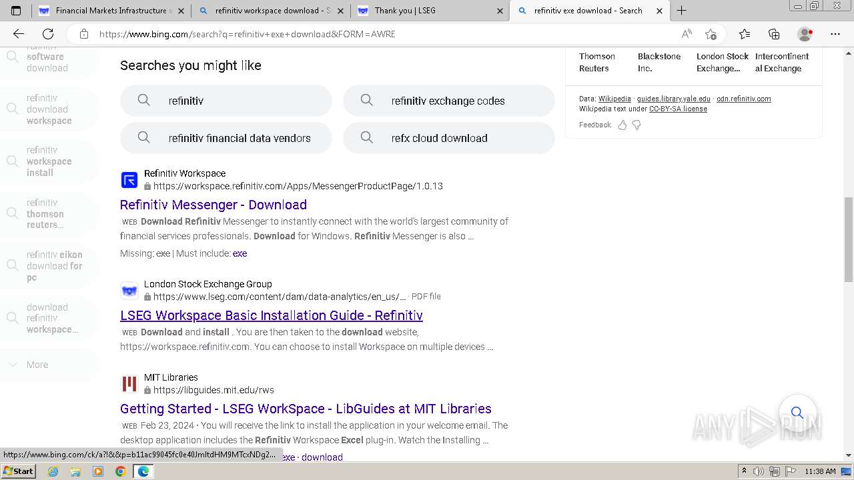This screenshot has height=480, width=854.
Task: Open Getting Started LSEG WorkSpace LibGuides link
Action: 306,409
